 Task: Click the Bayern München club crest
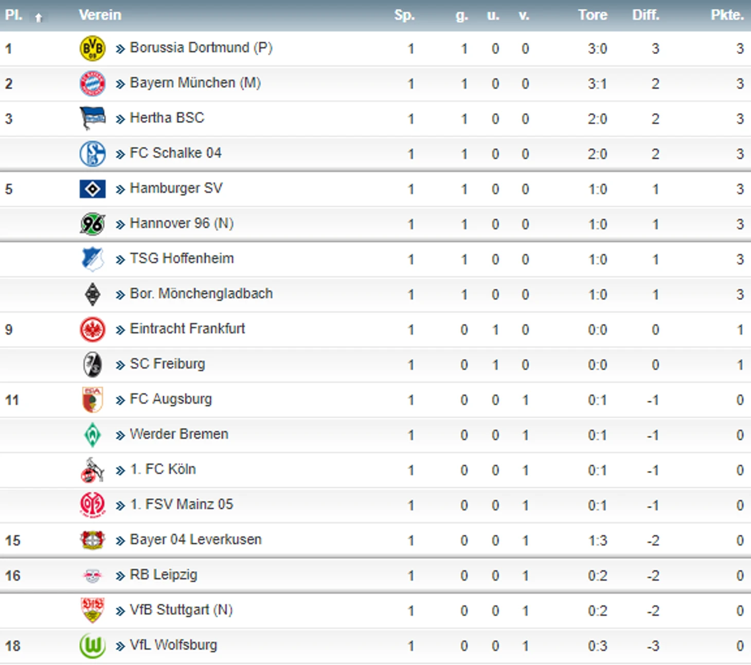[93, 84]
